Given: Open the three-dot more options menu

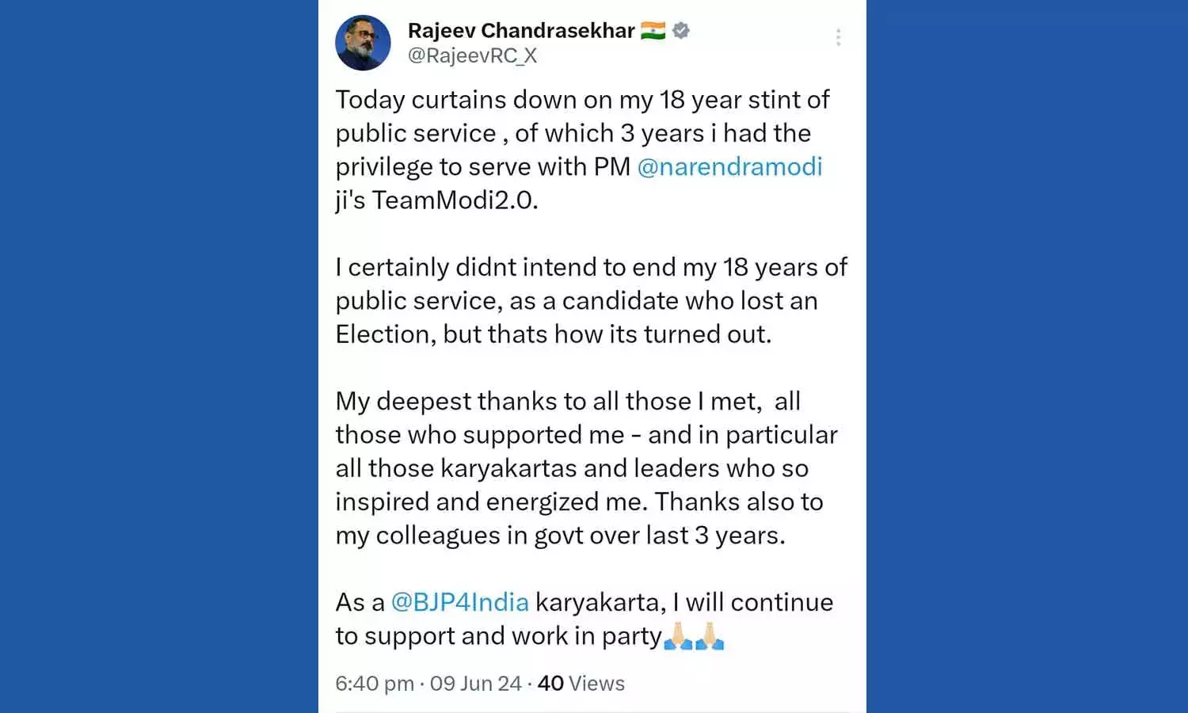Looking at the screenshot, I should [838, 37].
